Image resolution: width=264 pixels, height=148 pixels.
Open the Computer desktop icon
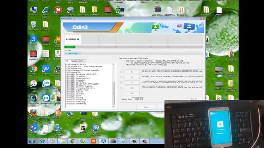point(33,11)
